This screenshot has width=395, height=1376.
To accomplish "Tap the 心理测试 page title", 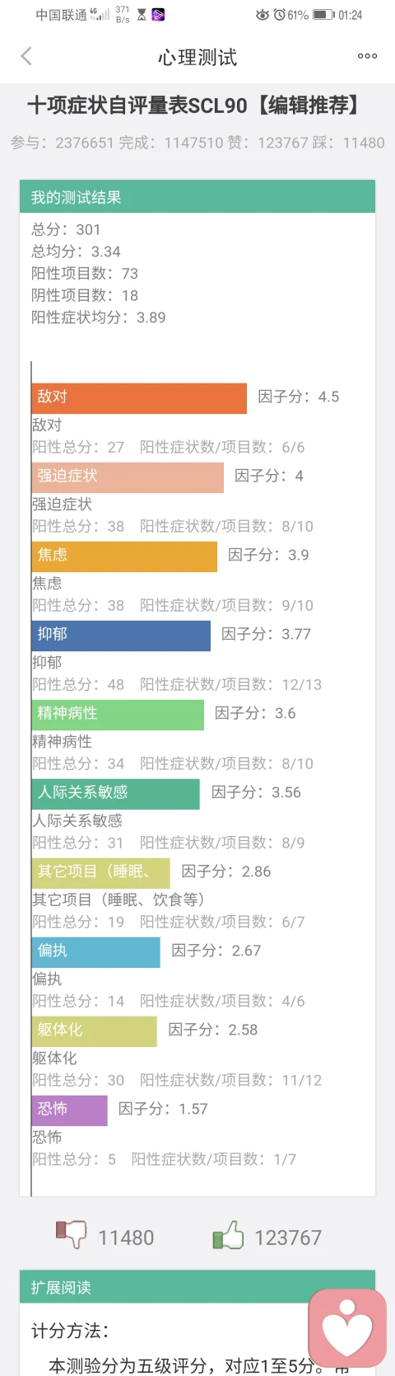I will 197,57.
